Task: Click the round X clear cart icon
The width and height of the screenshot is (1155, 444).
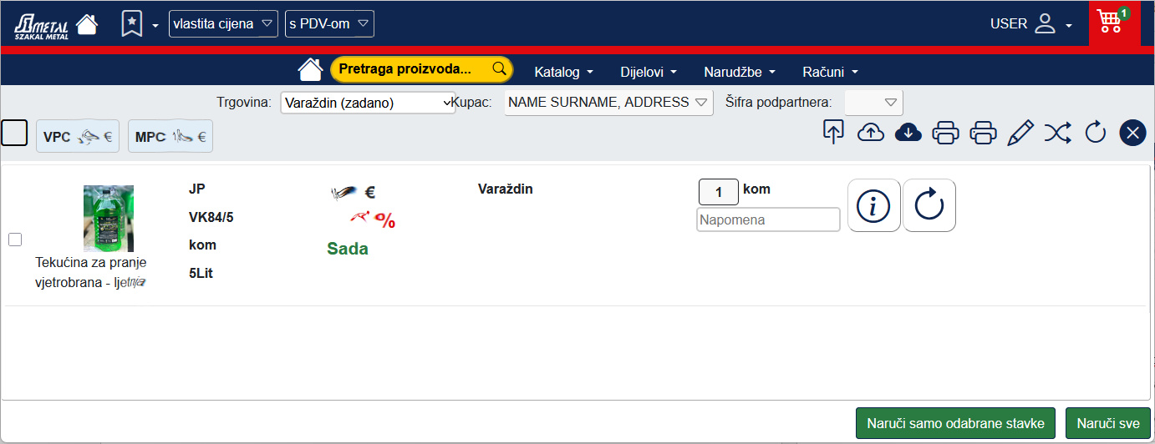Action: 1132,133
